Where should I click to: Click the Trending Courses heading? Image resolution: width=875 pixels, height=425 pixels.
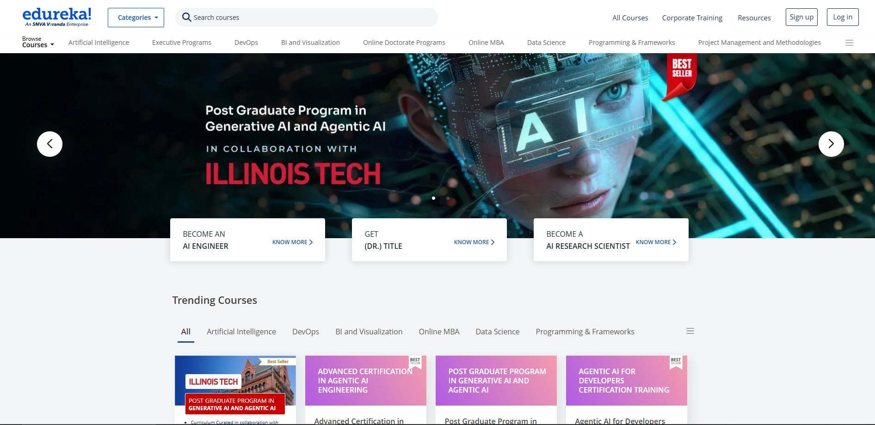(215, 300)
